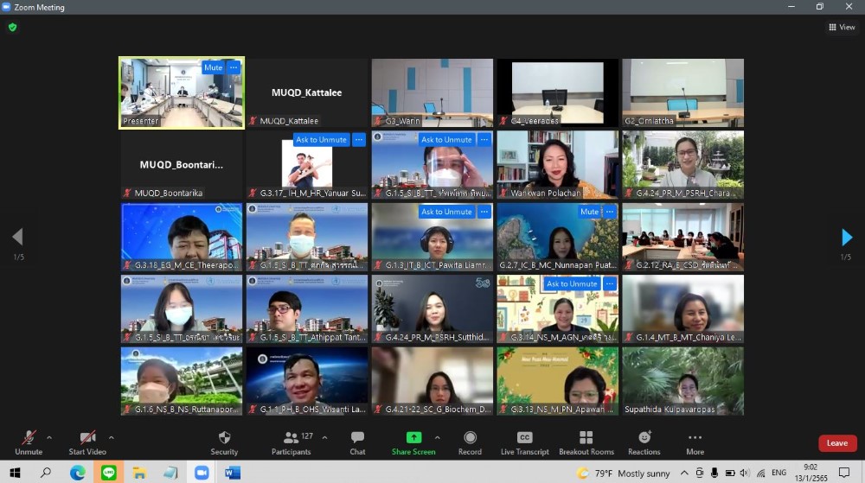Viewport: 865px width, 483px height.
Task: Go to next gallery page arrow
Action: [x=846, y=238]
